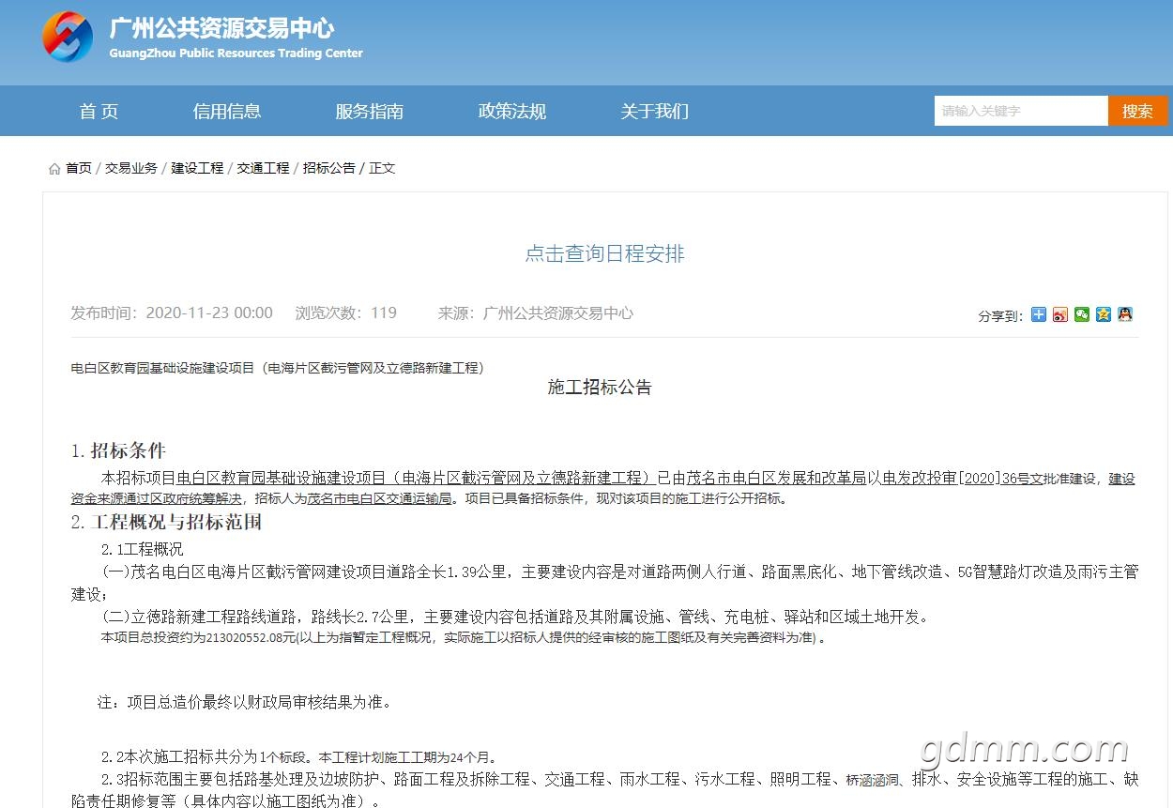This screenshot has width=1173, height=808.
Task: Open the more share options plus icon
Action: 1038,314
